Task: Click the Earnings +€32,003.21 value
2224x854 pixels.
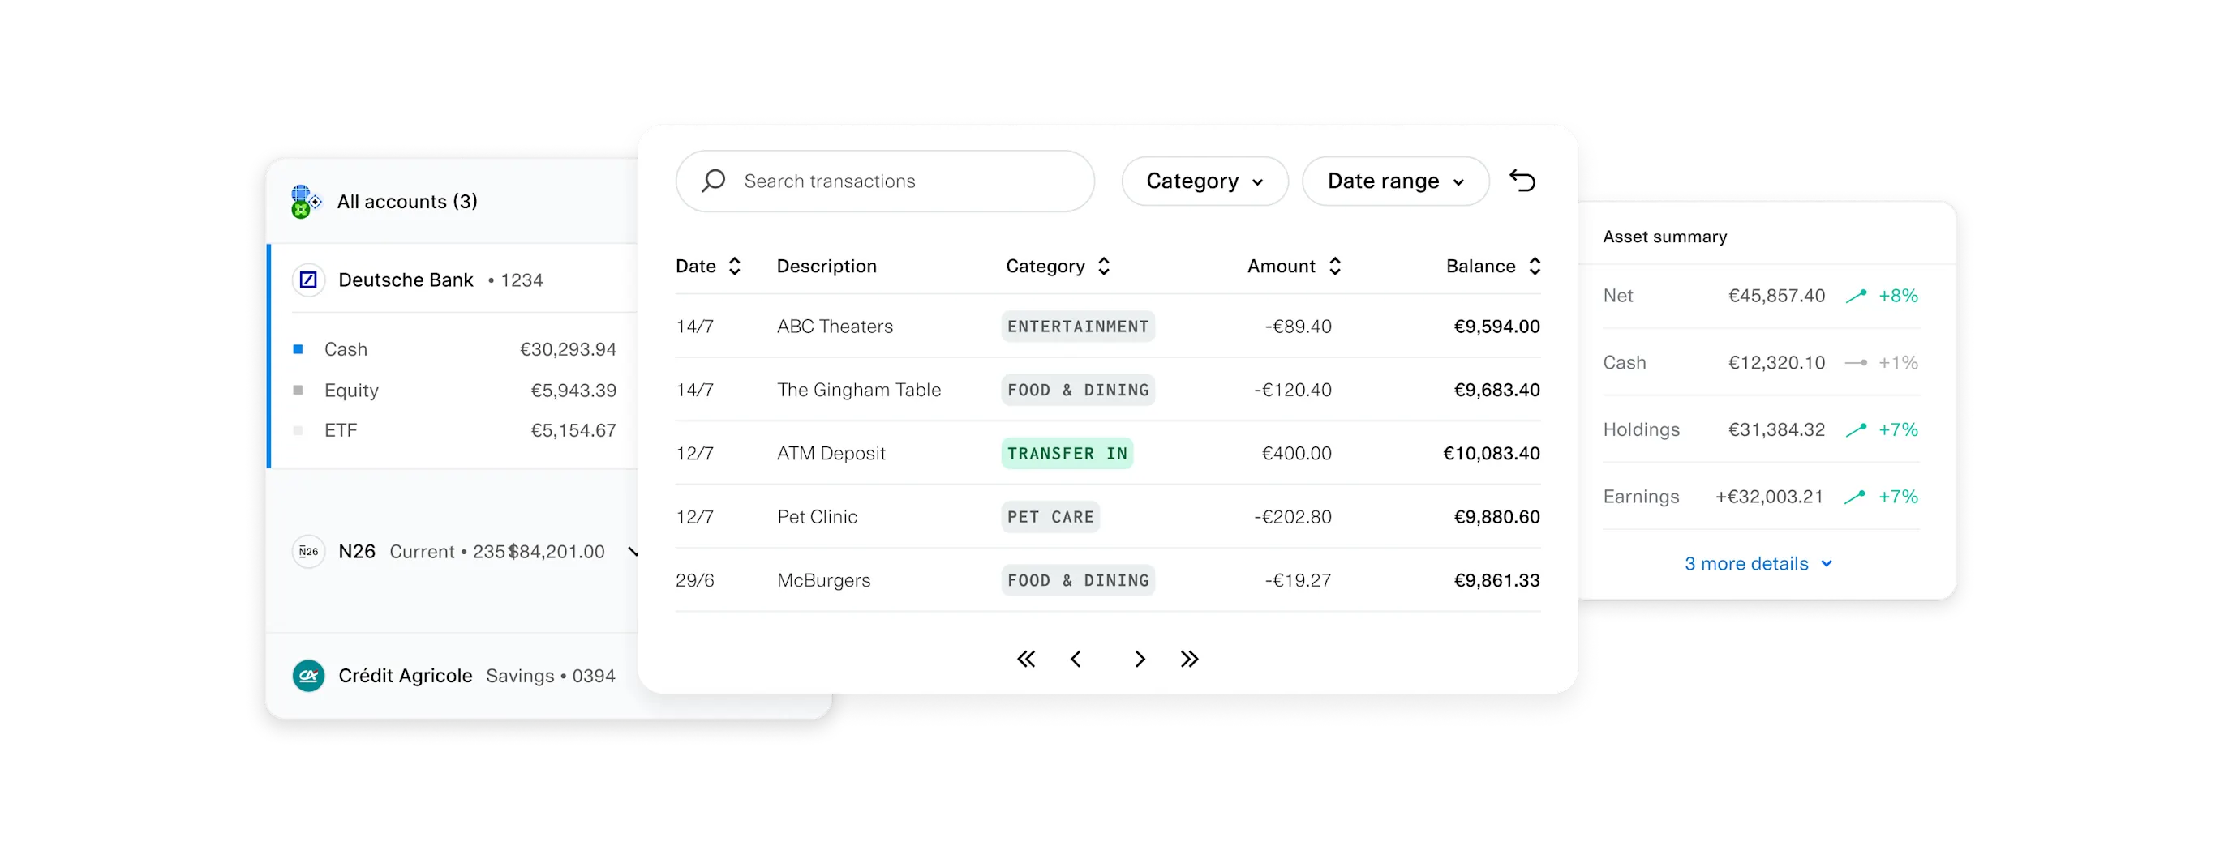Action: tap(1769, 497)
